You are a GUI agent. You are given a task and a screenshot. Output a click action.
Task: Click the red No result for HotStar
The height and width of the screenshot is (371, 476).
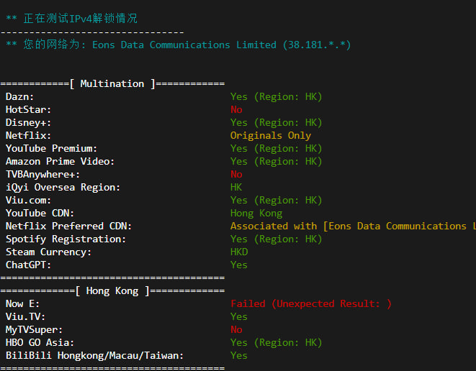(x=236, y=110)
